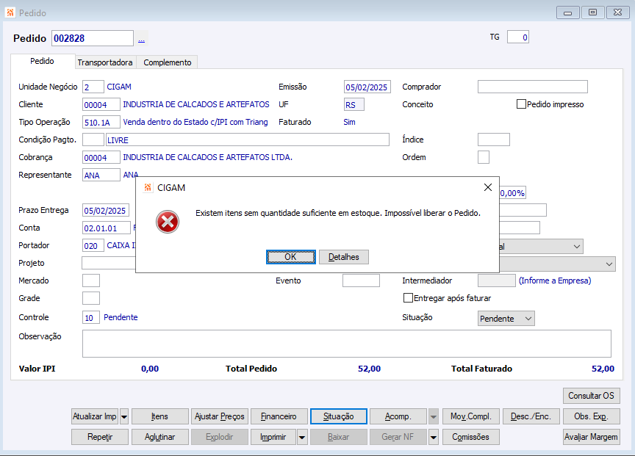Enable Entregar após faturar checkbox
635x456 pixels.
tap(408, 298)
